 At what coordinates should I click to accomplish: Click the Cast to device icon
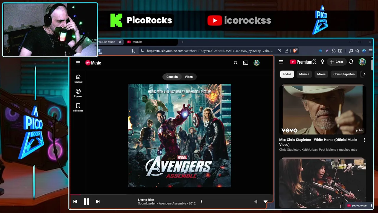point(246,63)
